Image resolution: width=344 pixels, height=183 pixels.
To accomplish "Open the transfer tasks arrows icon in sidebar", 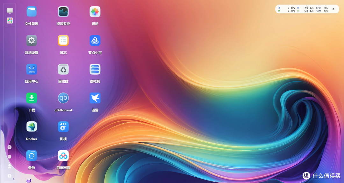I will (10, 147).
